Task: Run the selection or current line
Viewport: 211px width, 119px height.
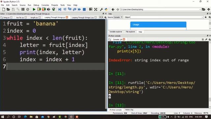Action: [48, 9]
